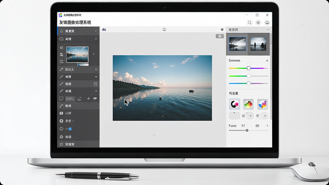This screenshot has width=329, height=185.
Task: Click the right arrow beside the sidebar thumbnail
Action: tap(93, 54)
